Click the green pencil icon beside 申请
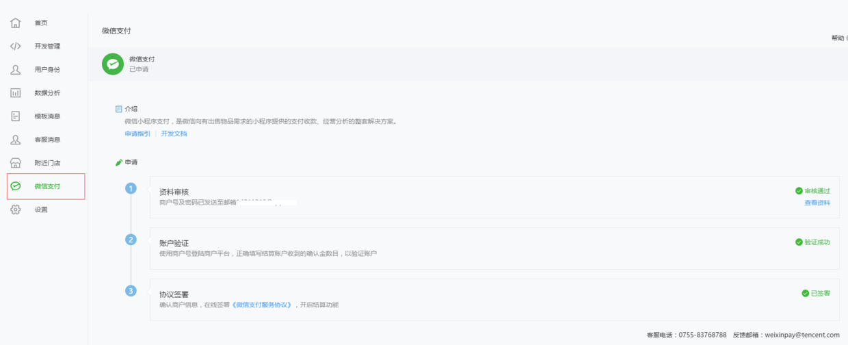The height and width of the screenshot is (345, 848). tap(119, 162)
